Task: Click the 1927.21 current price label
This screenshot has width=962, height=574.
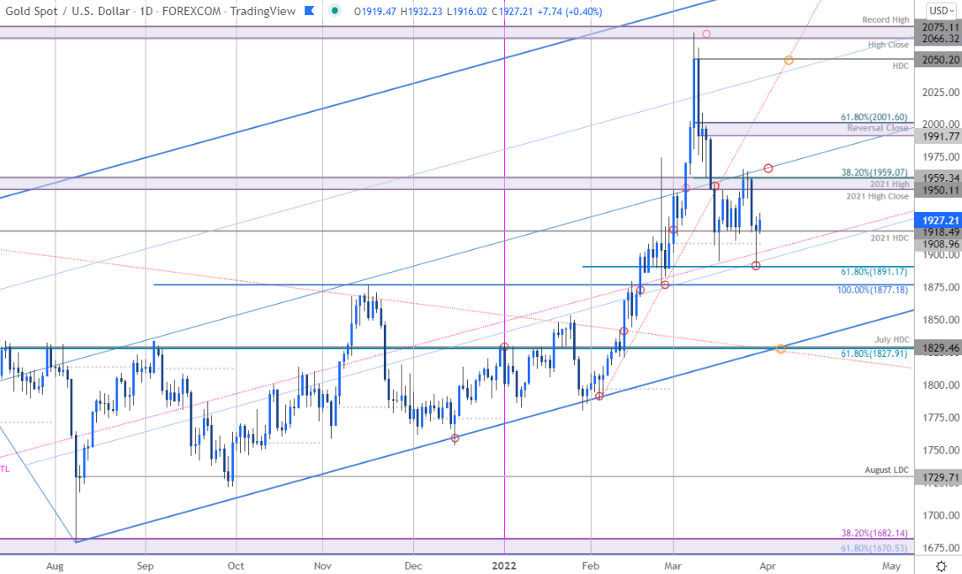Action: click(x=938, y=221)
